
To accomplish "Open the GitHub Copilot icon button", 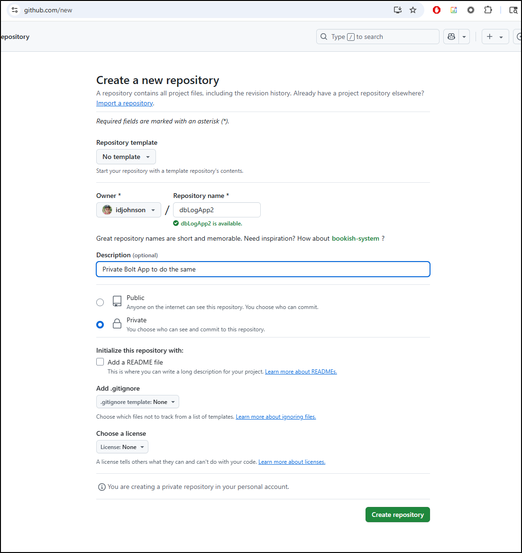I will tap(451, 37).
